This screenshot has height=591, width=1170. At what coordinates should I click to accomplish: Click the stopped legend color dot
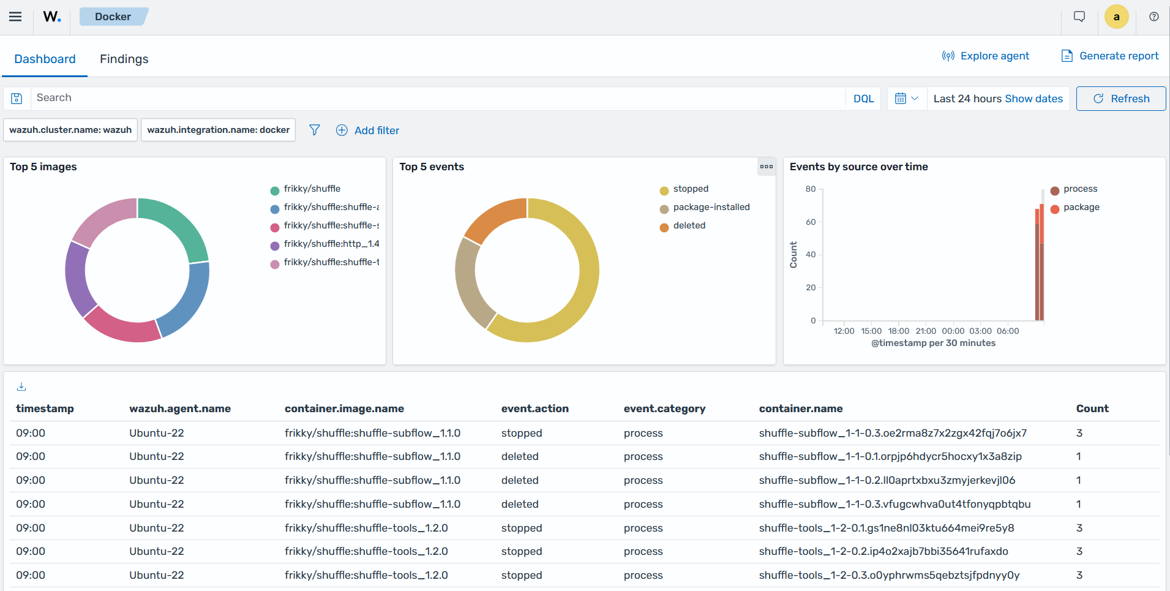tap(664, 190)
